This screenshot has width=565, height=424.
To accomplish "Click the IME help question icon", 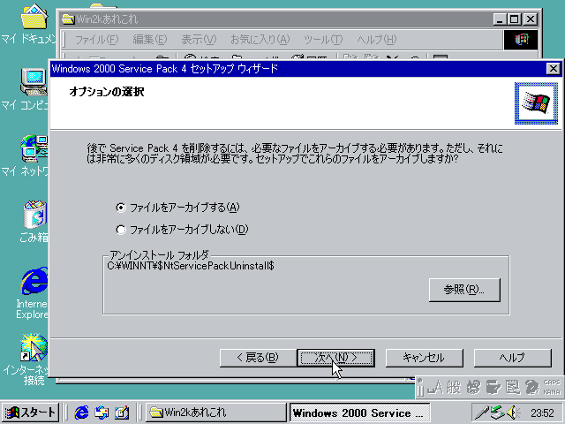I will coord(531,388).
